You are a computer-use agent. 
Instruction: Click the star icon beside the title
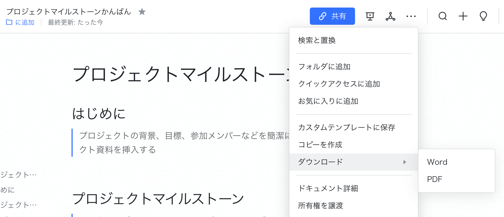pos(142,12)
